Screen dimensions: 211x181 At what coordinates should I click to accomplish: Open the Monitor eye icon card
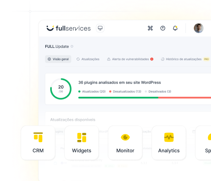[125, 143]
